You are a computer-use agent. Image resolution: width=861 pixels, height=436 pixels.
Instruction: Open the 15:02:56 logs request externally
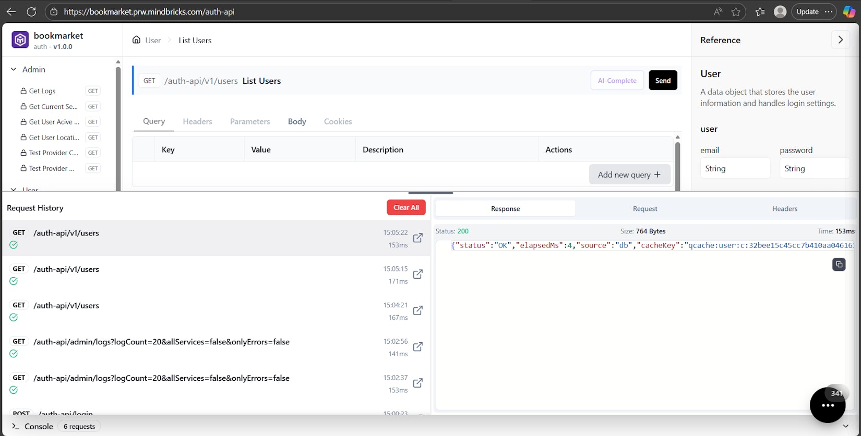418,347
